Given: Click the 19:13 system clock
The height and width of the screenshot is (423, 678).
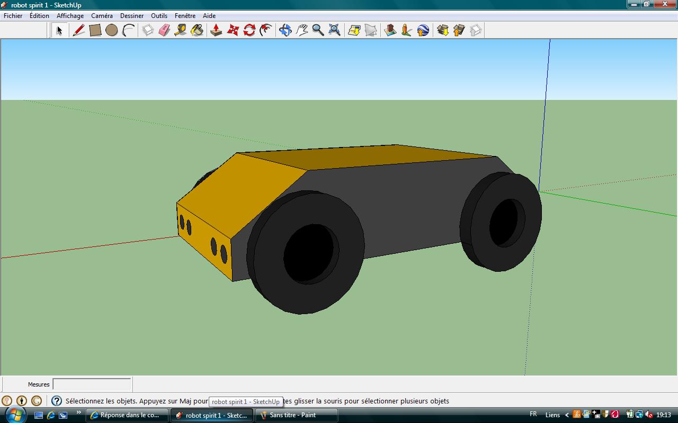Looking at the screenshot, I should tap(663, 415).
